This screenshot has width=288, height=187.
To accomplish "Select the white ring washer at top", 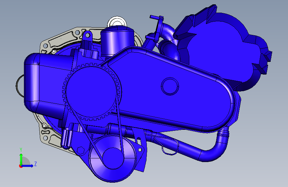I will (x=117, y=21).
